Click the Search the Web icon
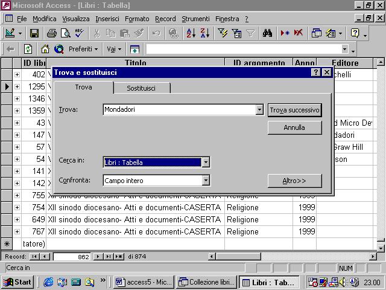The width and height of the screenshot is (386, 290). click(59, 49)
